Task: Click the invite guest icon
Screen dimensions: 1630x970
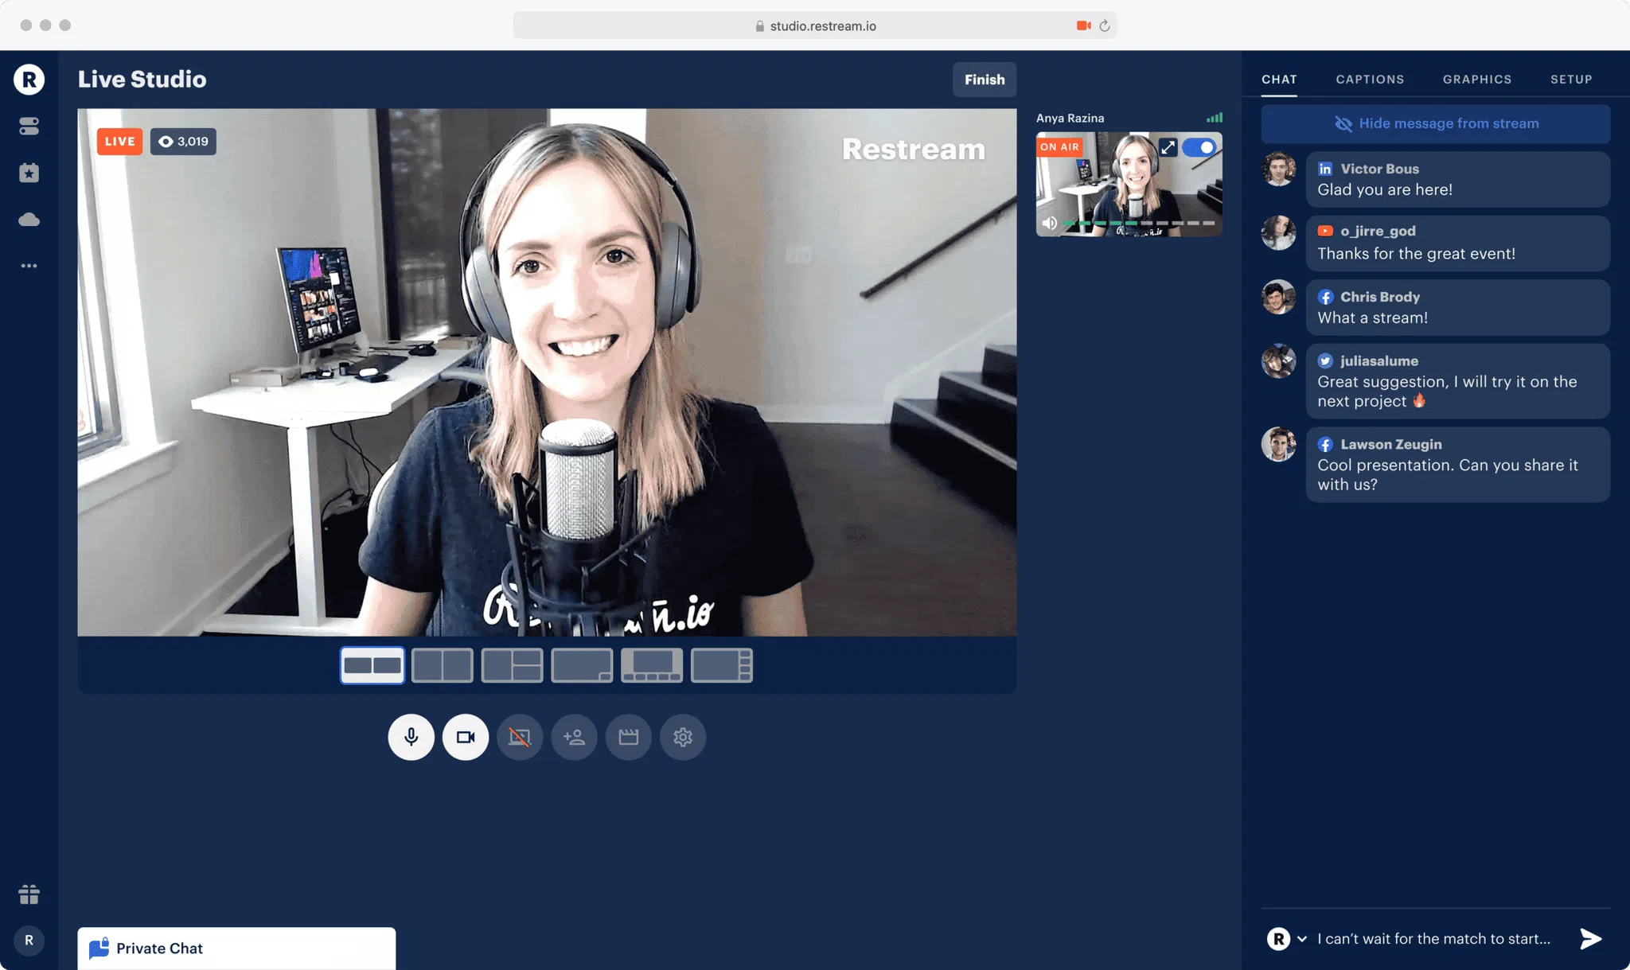Action: tap(574, 737)
